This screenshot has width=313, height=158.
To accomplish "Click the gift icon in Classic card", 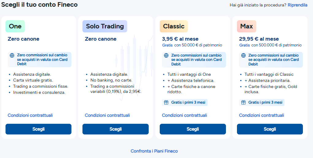I will click(166, 102).
